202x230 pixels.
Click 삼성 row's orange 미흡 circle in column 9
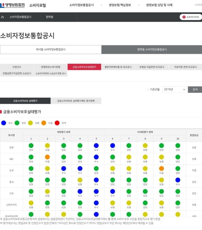coord(162,168)
